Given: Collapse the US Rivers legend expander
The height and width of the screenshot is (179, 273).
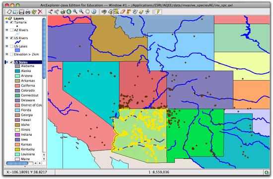Looking at the screenshot, I should (x=7, y=38).
